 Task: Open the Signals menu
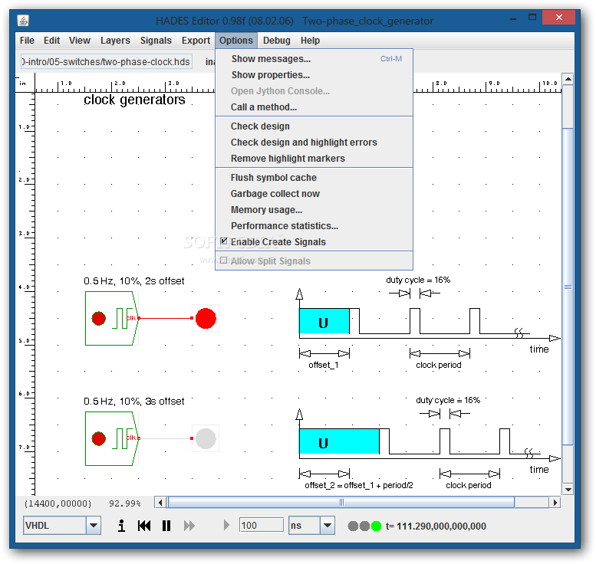click(156, 41)
